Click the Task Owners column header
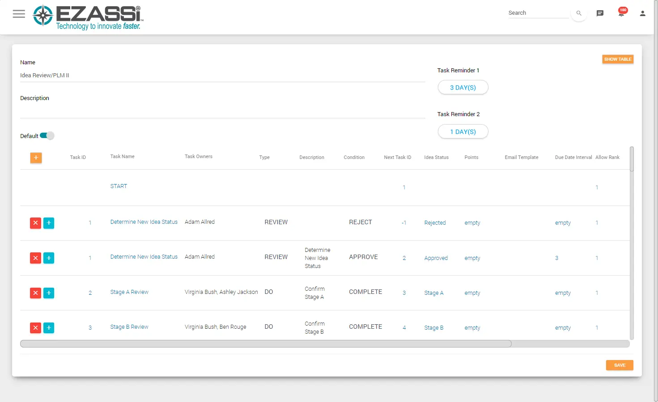The height and width of the screenshot is (402, 658). click(x=199, y=156)
